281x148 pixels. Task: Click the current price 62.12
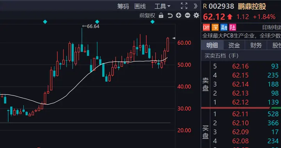[214, 17]
